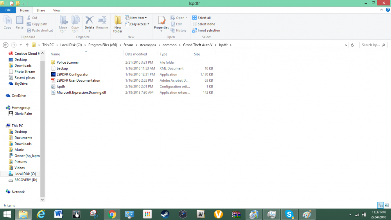Open the File menu tab

click(x=8, y=10)
